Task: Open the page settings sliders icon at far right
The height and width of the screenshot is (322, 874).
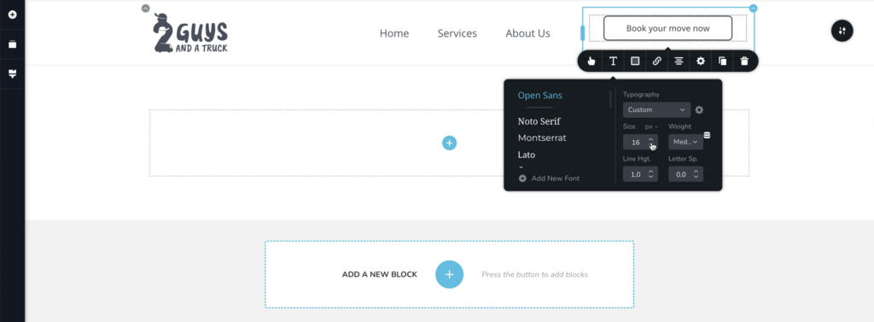Action: (842, 31)
